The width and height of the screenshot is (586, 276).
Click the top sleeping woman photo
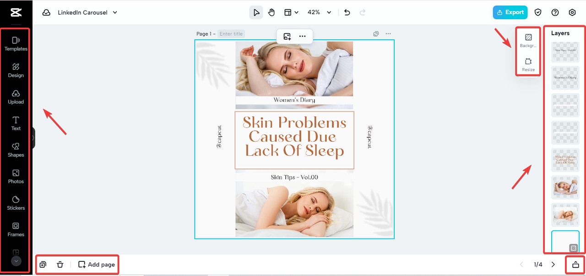click(294, 68)
